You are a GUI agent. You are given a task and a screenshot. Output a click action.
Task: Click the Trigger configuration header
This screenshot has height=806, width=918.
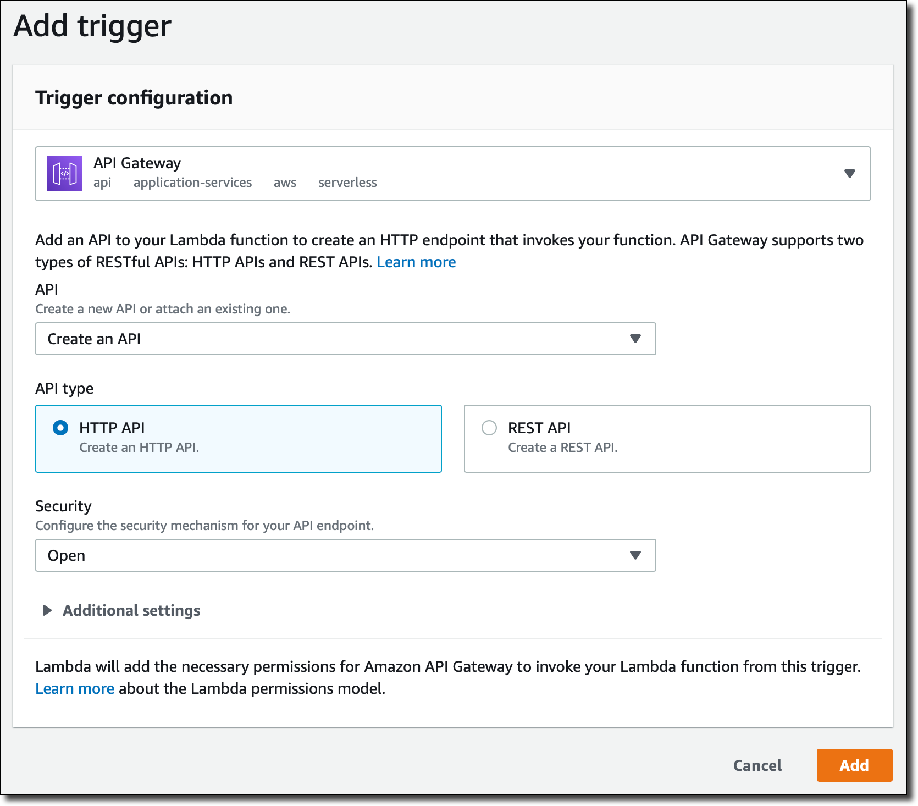tap(134, 98)
